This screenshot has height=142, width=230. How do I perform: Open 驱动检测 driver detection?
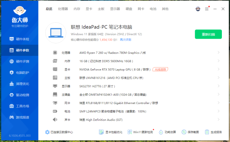coord(20,95)
